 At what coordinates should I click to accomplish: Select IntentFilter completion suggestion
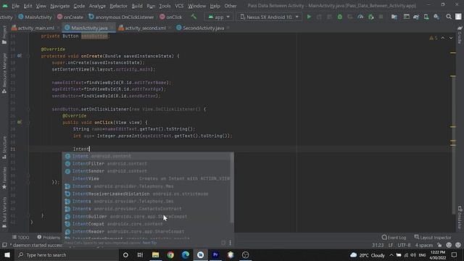[x=148, y=163]
